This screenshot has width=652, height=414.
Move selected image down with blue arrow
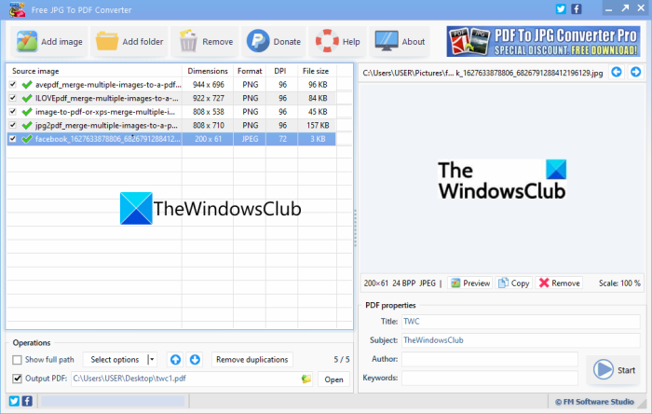195,360
